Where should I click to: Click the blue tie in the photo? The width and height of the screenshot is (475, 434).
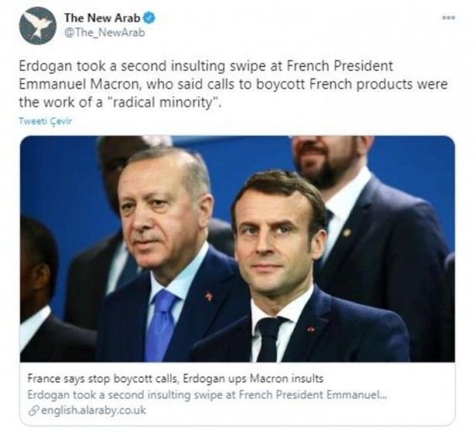[x=161, y=325]
